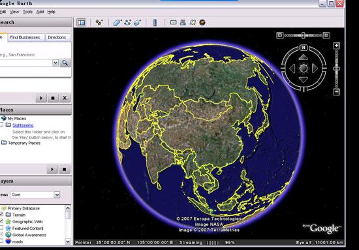Collapse the Layers panel header
This screenshot has height=250, width=359.
point(35,181)
